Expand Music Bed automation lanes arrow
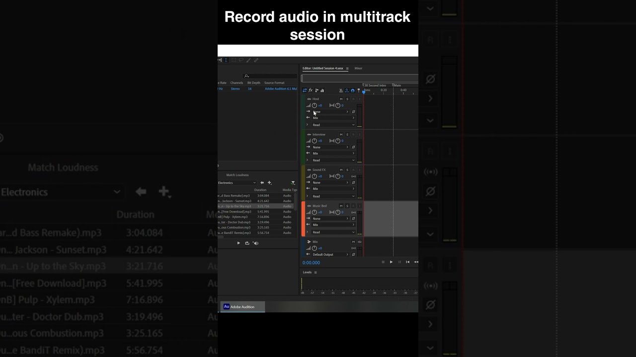The width and height of the screenshot is (636, 357). point(307,232)
